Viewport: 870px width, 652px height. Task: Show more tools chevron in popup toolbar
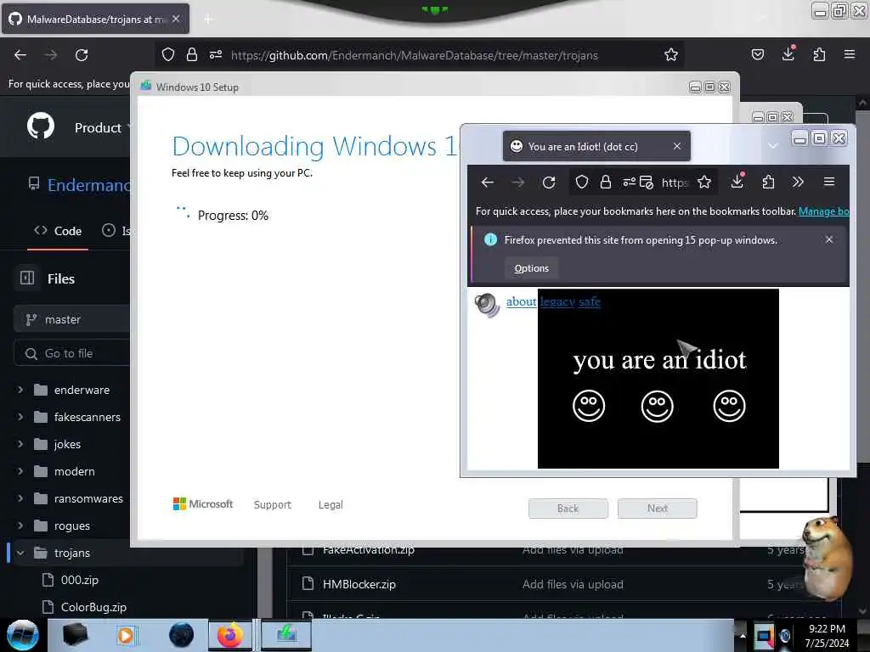click(798, 182)
